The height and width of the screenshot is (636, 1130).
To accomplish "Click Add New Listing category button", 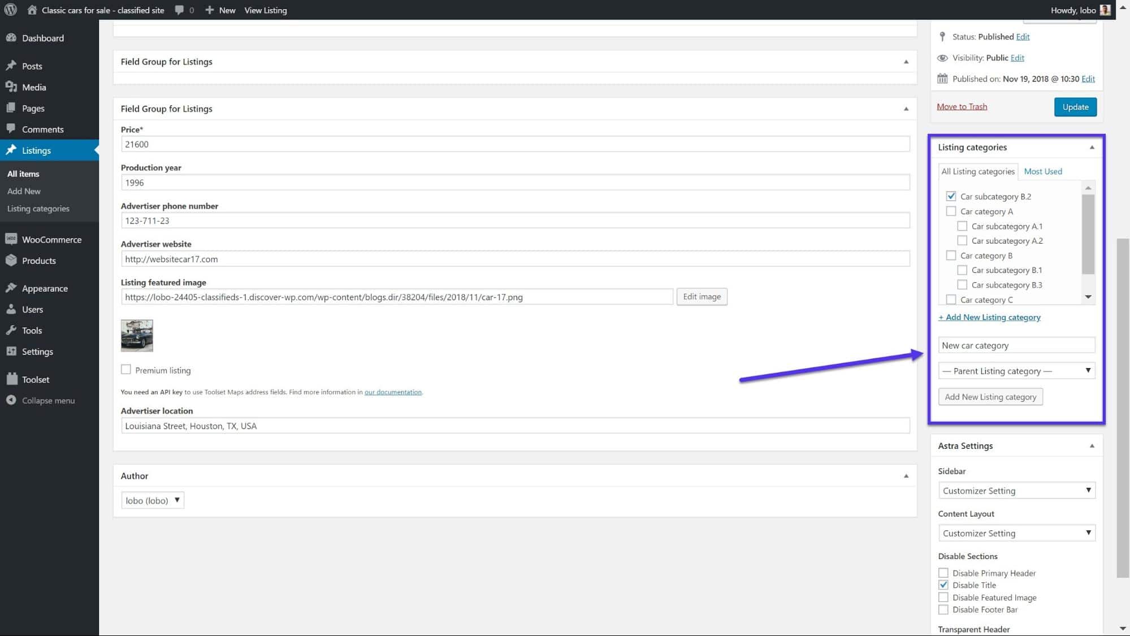I will pos(990,397).
